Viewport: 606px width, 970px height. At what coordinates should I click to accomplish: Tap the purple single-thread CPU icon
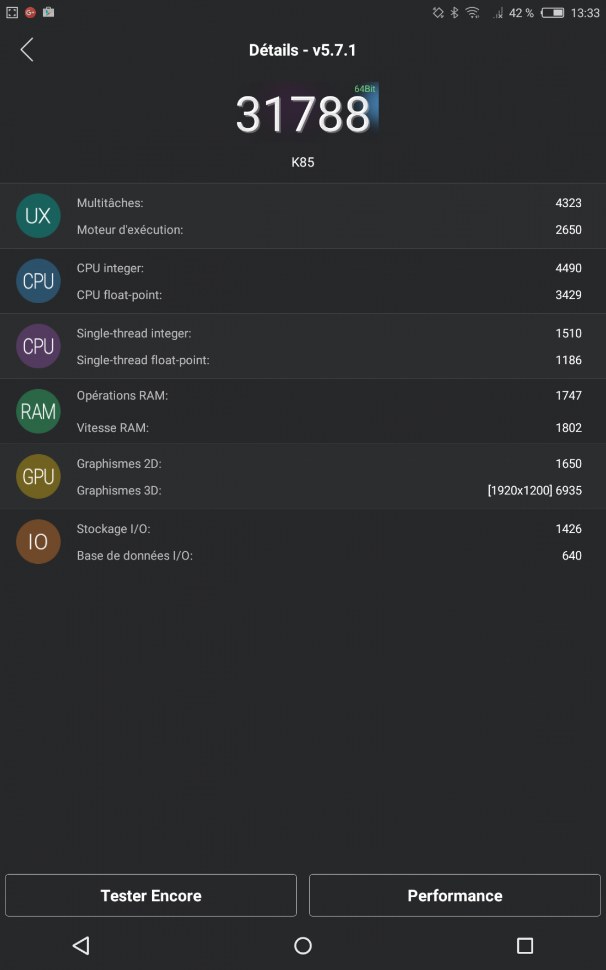click(38, 346)
